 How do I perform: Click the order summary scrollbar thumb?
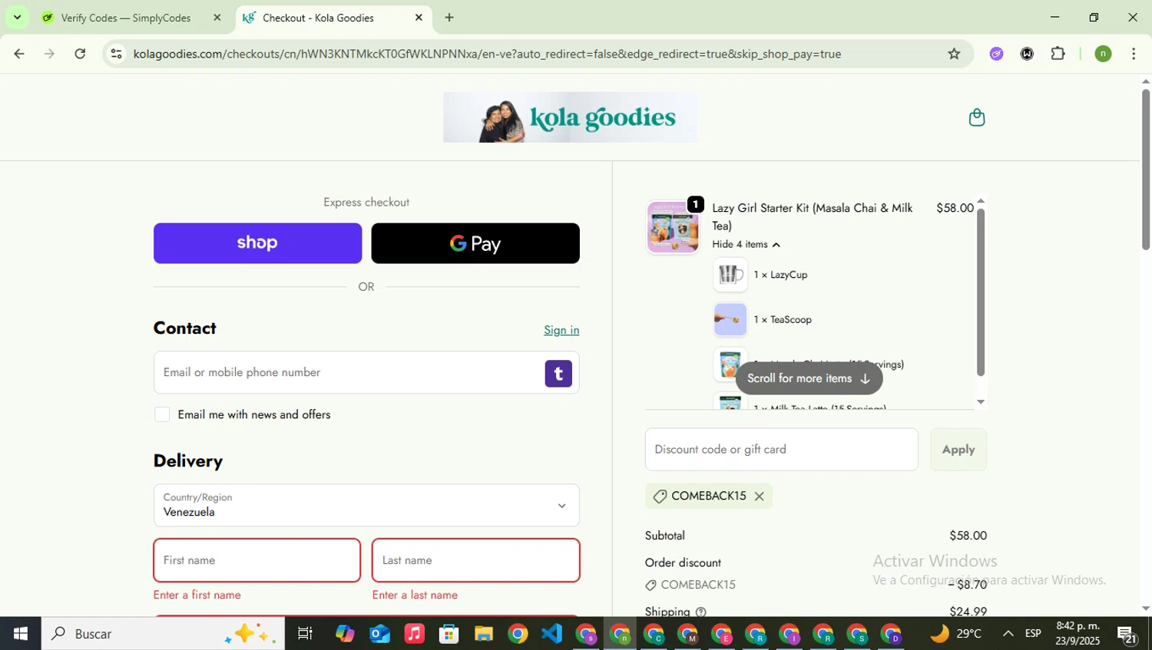981,292
